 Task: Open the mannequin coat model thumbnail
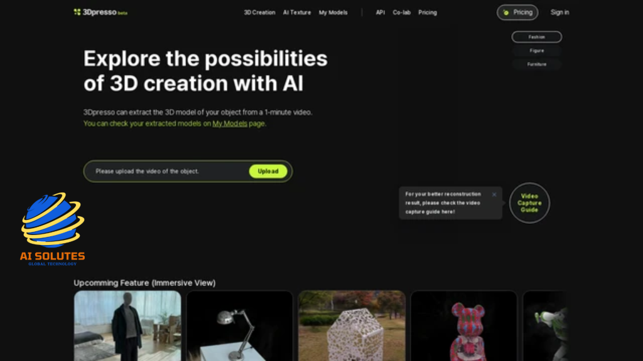pyautogui.click(x=127, y=326)
